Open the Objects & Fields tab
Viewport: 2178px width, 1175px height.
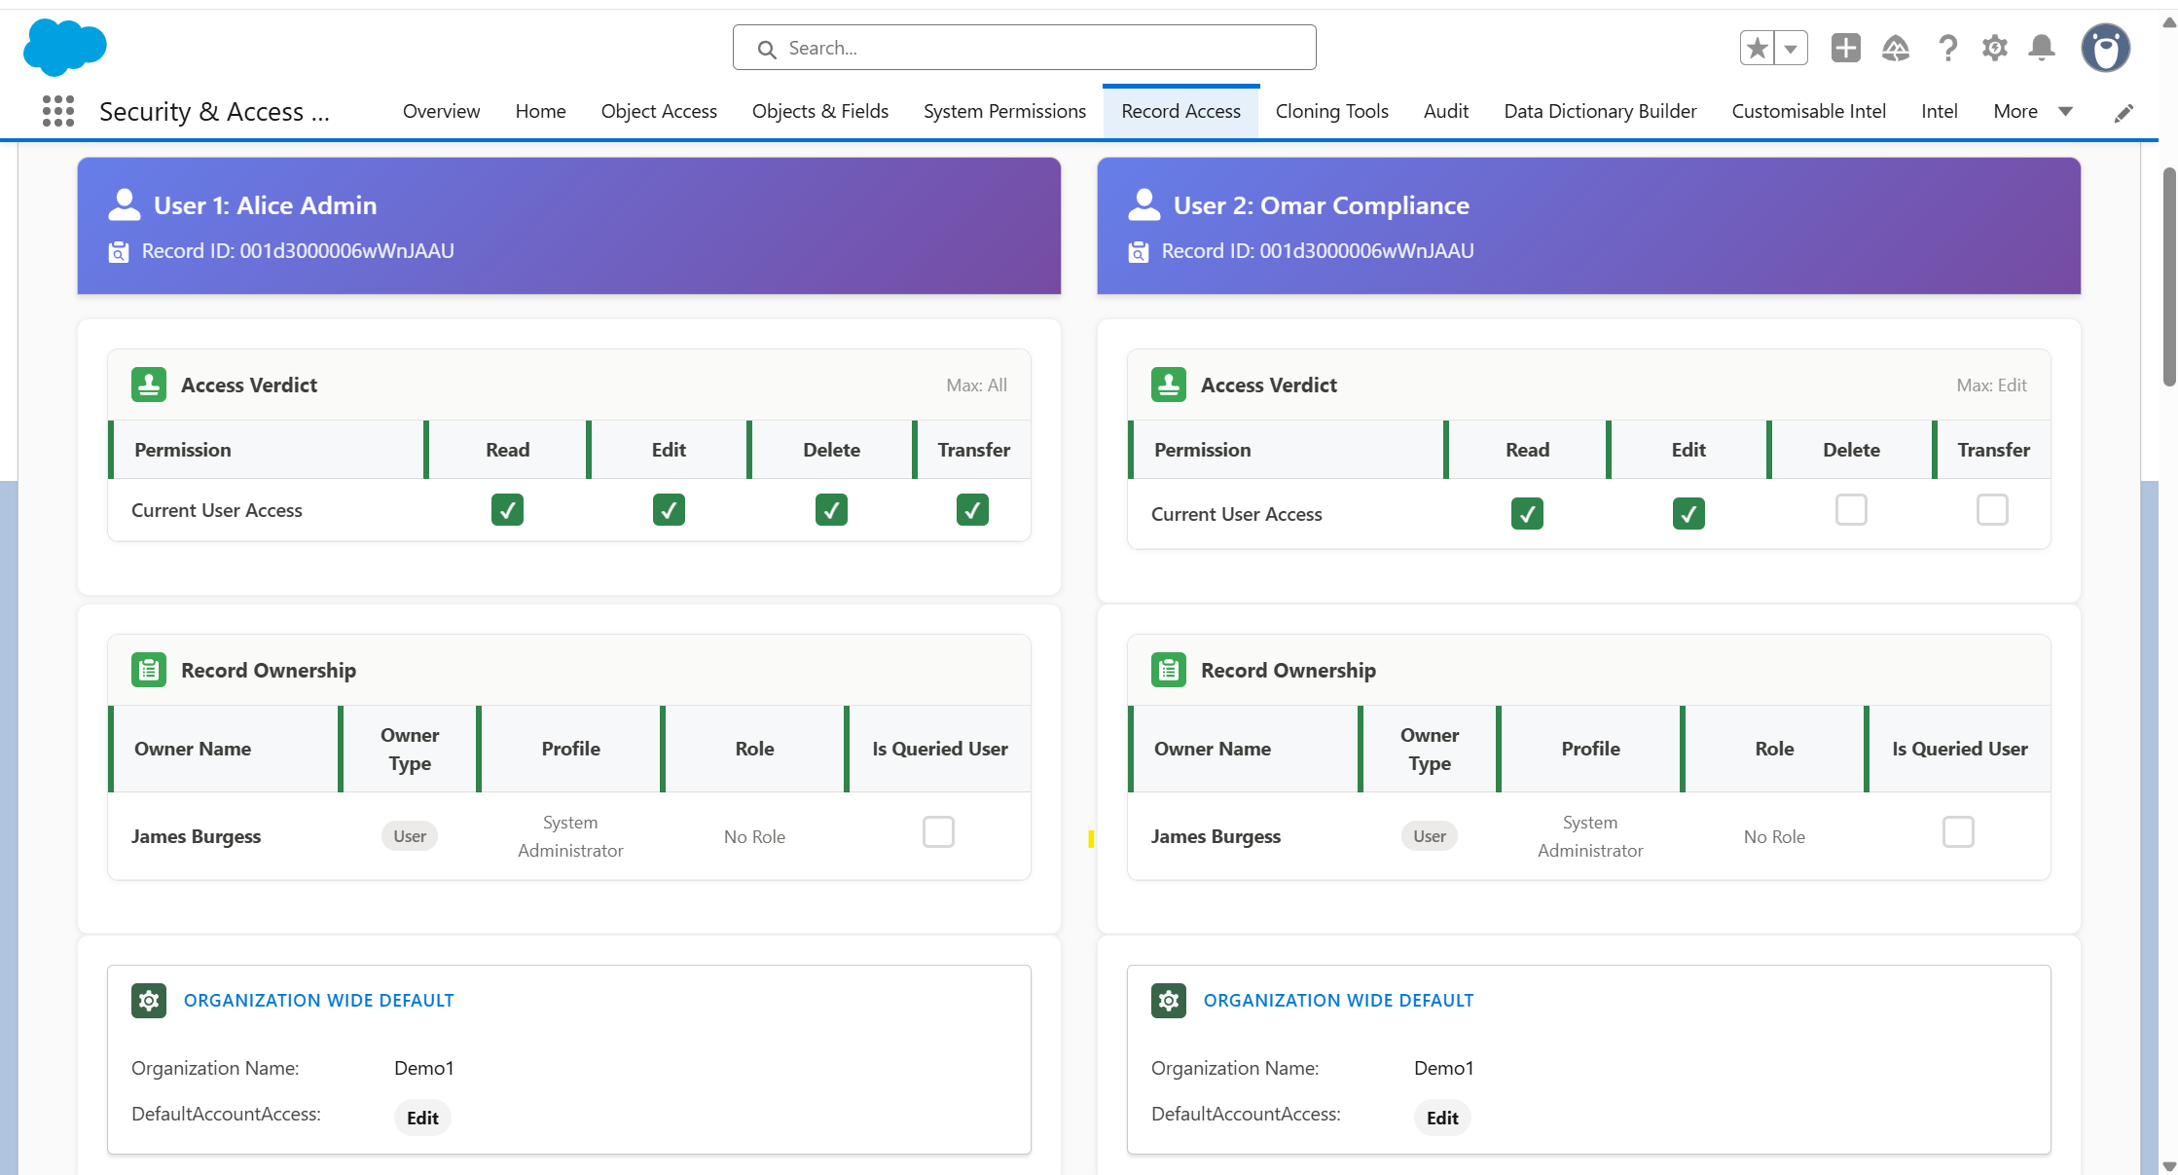click(x=820, y=111)
